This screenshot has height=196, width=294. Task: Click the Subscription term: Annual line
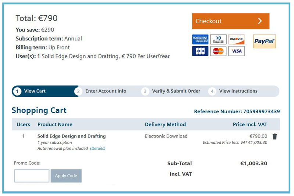pos(49,39)
